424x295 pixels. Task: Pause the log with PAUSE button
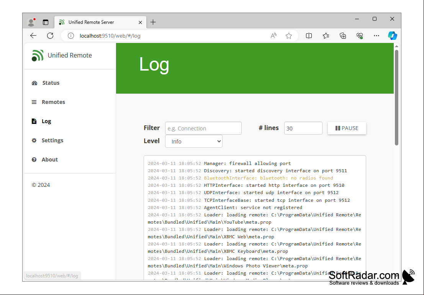(x=347, y=128)
